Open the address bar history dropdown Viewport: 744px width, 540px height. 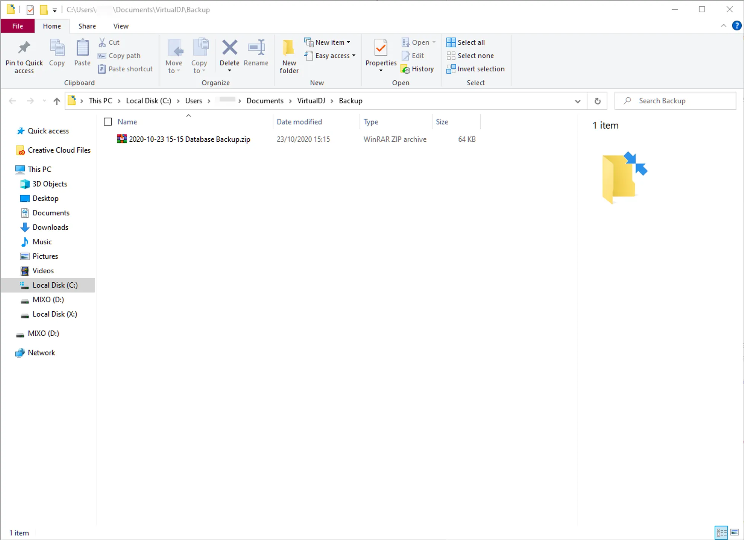[x=578, y=101]
